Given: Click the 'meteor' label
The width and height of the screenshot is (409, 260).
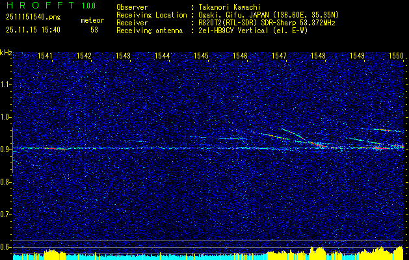Looking at the screenshot, I should (92, 20).
